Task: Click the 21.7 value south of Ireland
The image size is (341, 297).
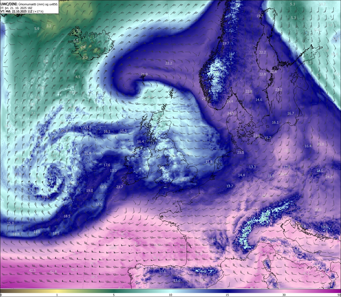Action: point(120,187)
